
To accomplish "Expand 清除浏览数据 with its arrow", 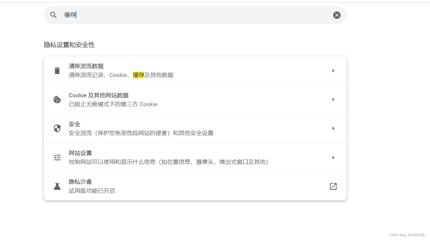I will [x=333, y=71].
